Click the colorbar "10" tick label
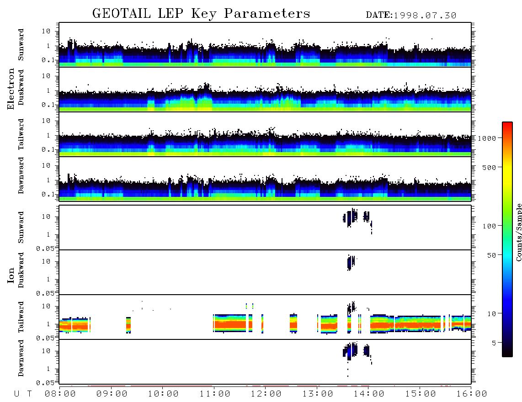 tap(491, 313)
